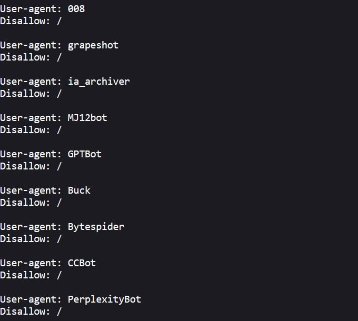This screenshot has height=321, width=358.
Task: Click the PerplexityBot user-agent name
Action: click(x=104, y=299)
